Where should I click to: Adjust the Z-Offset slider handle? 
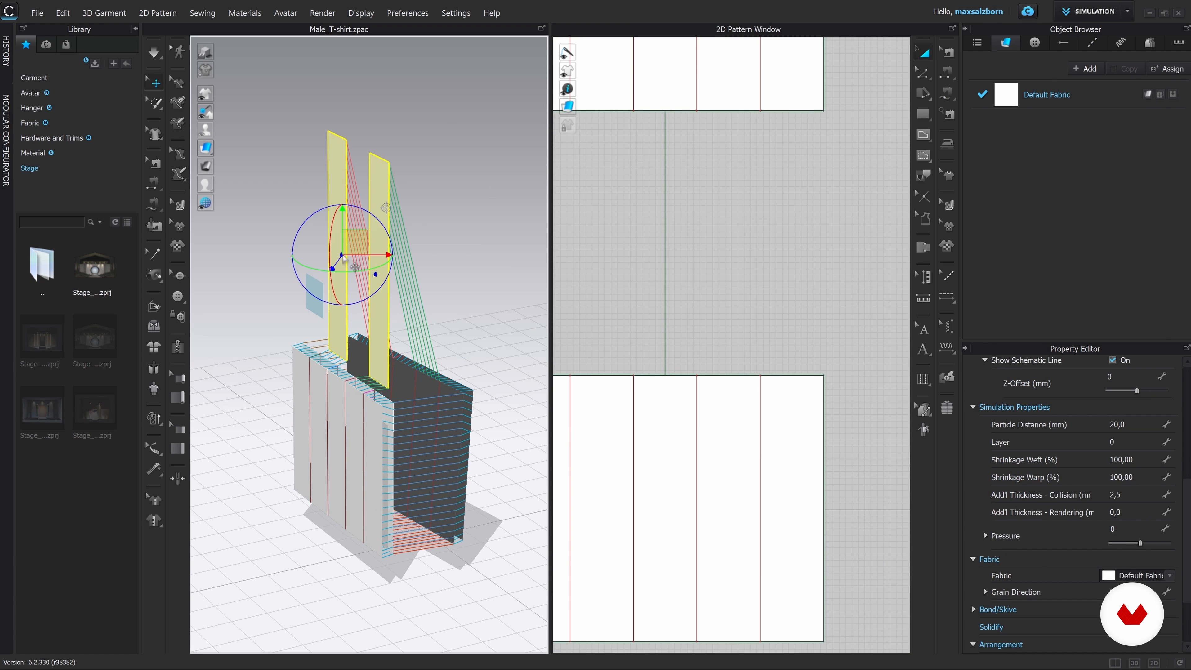click(x=1136, y=391)
